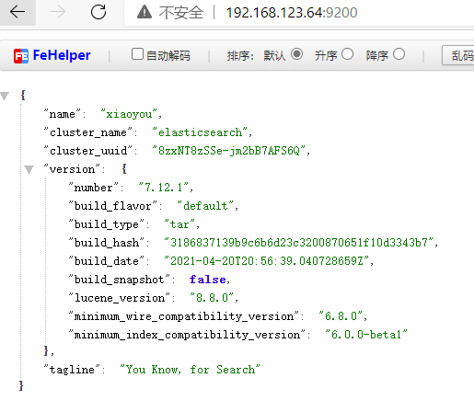Collapse the "version" object triangle
Image resolution: width=474 pixels, height=412 pixels.
[x=29, y=169]
